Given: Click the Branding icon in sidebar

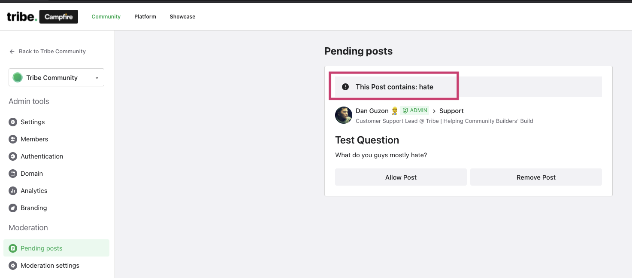Looking at the screenshot, I should tap(13, 208).
